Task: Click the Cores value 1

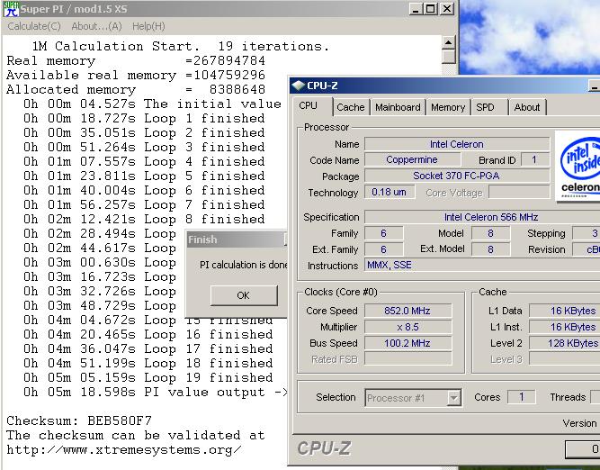Action: click(x=521, y=397)
